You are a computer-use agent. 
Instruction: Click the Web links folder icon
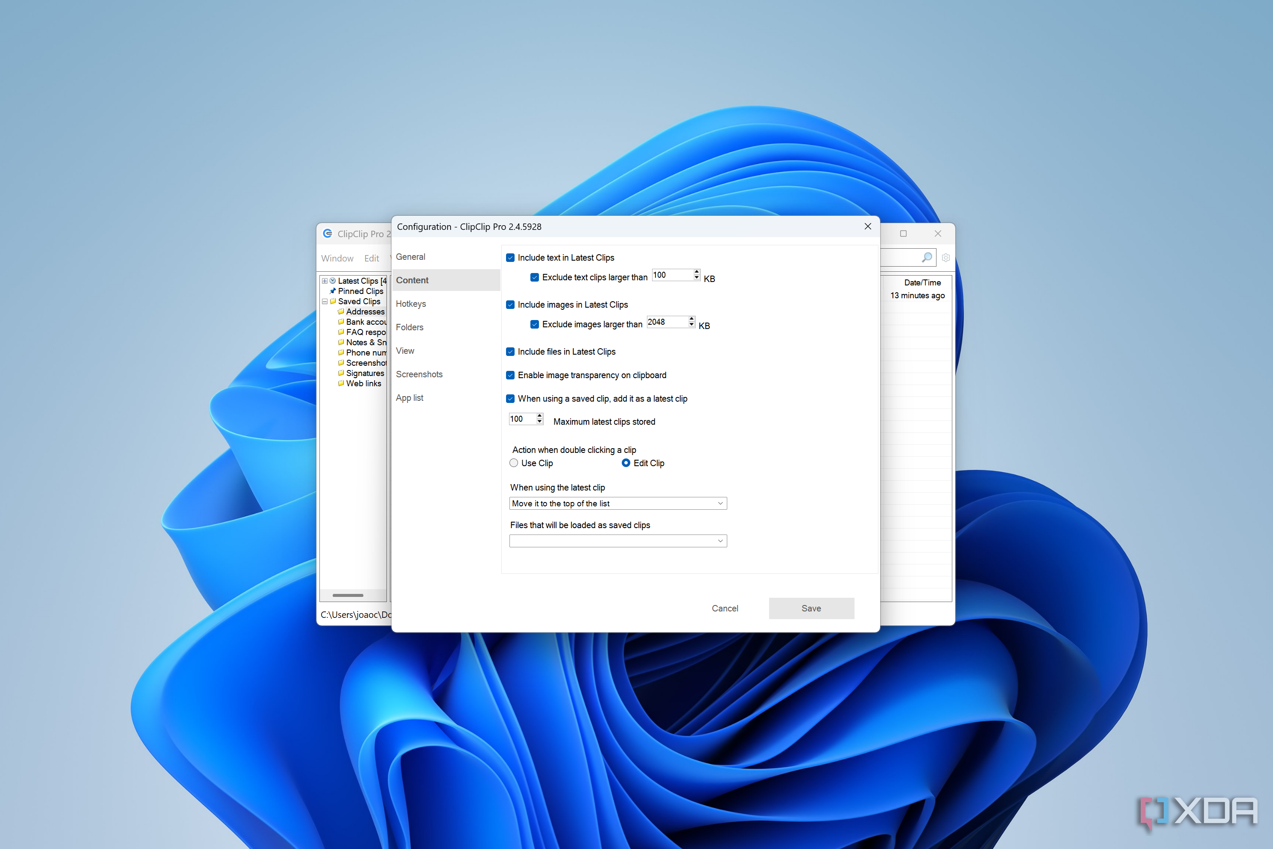[341, 383]
